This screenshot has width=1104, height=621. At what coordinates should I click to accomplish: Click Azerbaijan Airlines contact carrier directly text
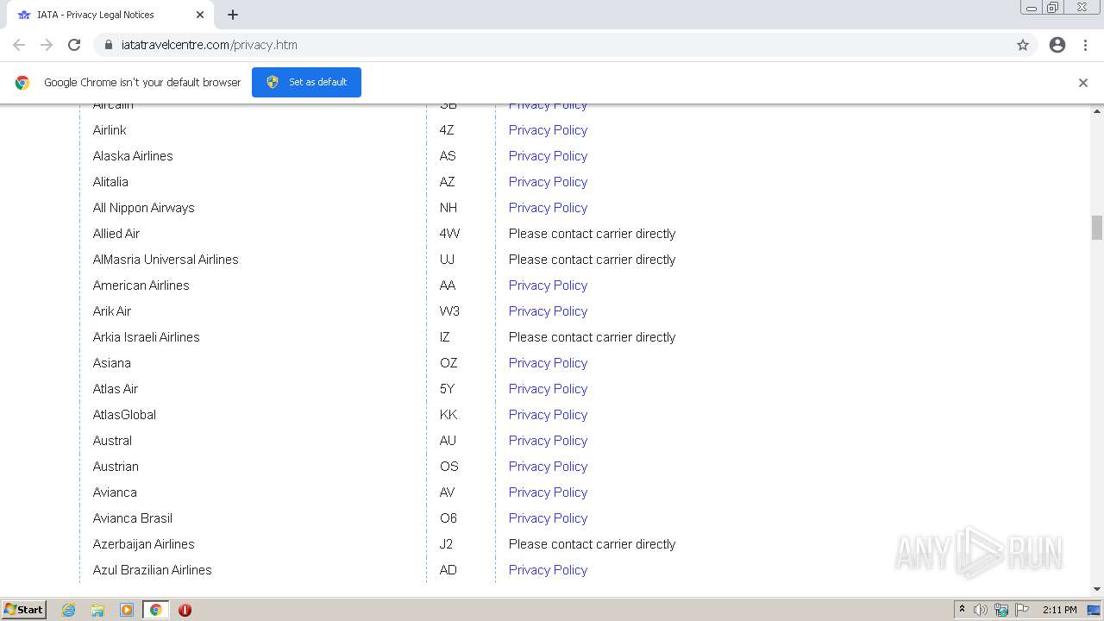point(593,544)
